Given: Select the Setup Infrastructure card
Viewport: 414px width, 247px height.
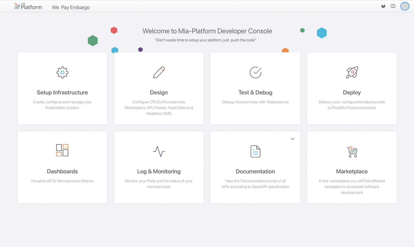Looking at the screenshot, I should (62, 88).
